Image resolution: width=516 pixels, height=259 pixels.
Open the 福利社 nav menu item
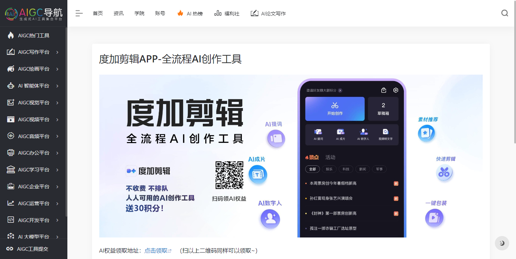coord(227,13)
